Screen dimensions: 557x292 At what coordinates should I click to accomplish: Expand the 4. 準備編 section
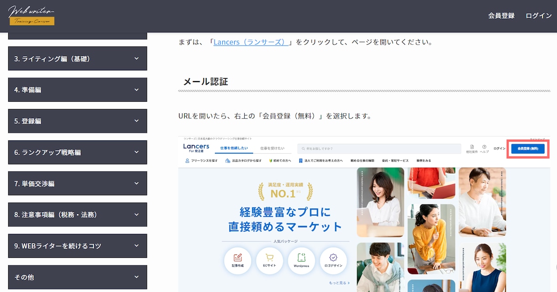tap(78, 89)
